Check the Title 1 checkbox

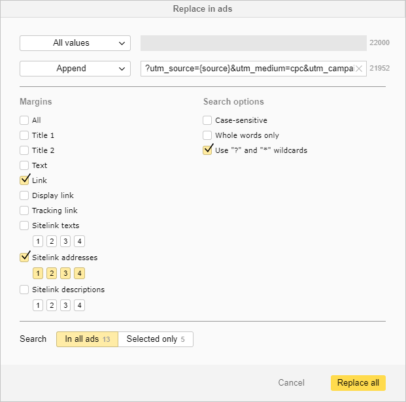(x=25, y=135)
